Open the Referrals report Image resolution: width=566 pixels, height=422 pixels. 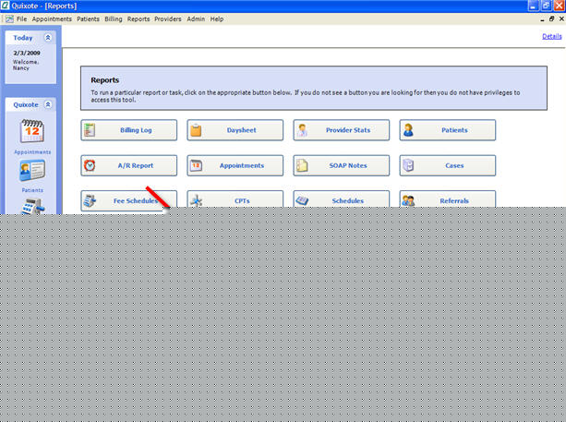[447, 199]
